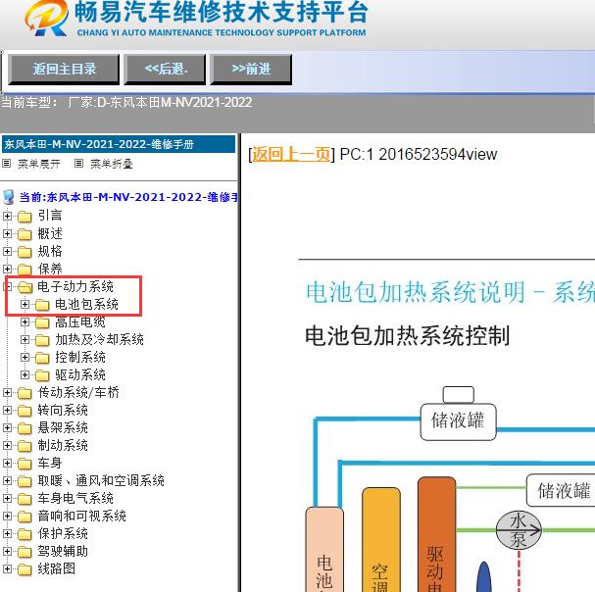Click the folder icon for 控制系统
Viewport: 595px width, 592px height.
click(x=42, y=358)
